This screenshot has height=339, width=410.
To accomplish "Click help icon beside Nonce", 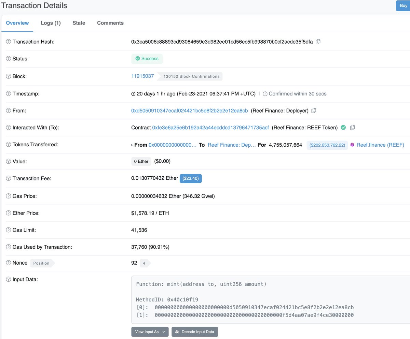I will coord(9,263).
